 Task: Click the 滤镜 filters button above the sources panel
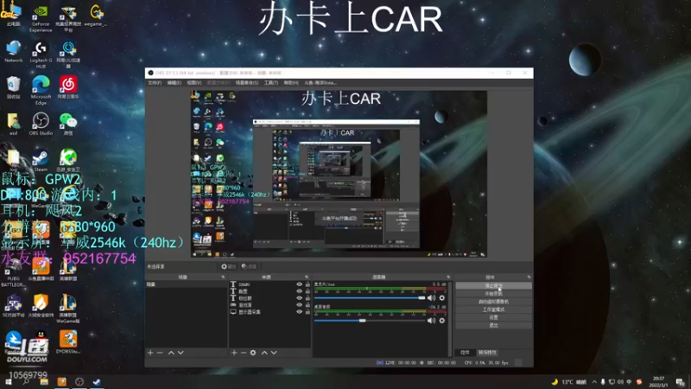pyautogui.click(x=249, y=266)
